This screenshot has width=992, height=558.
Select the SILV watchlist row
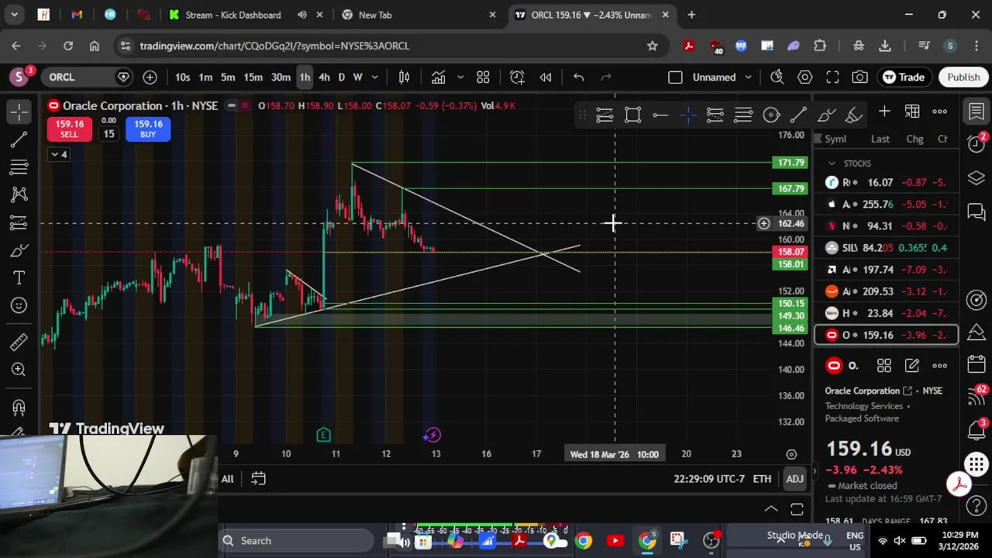click(x=886, y=247)
